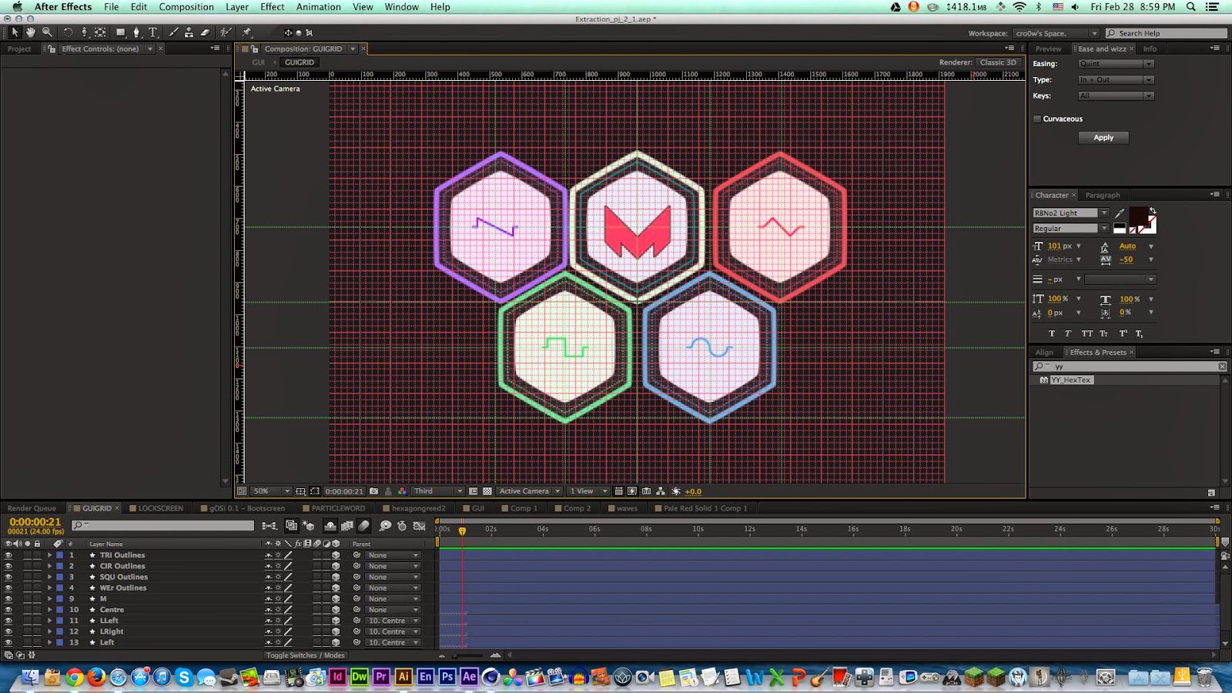Toggle visibility of the M layer
Viewport: 1232px width, 693px height.
tap(8, 598)
